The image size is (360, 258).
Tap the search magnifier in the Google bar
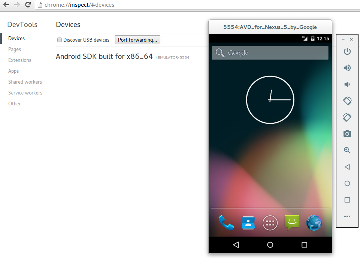point(220,53)
